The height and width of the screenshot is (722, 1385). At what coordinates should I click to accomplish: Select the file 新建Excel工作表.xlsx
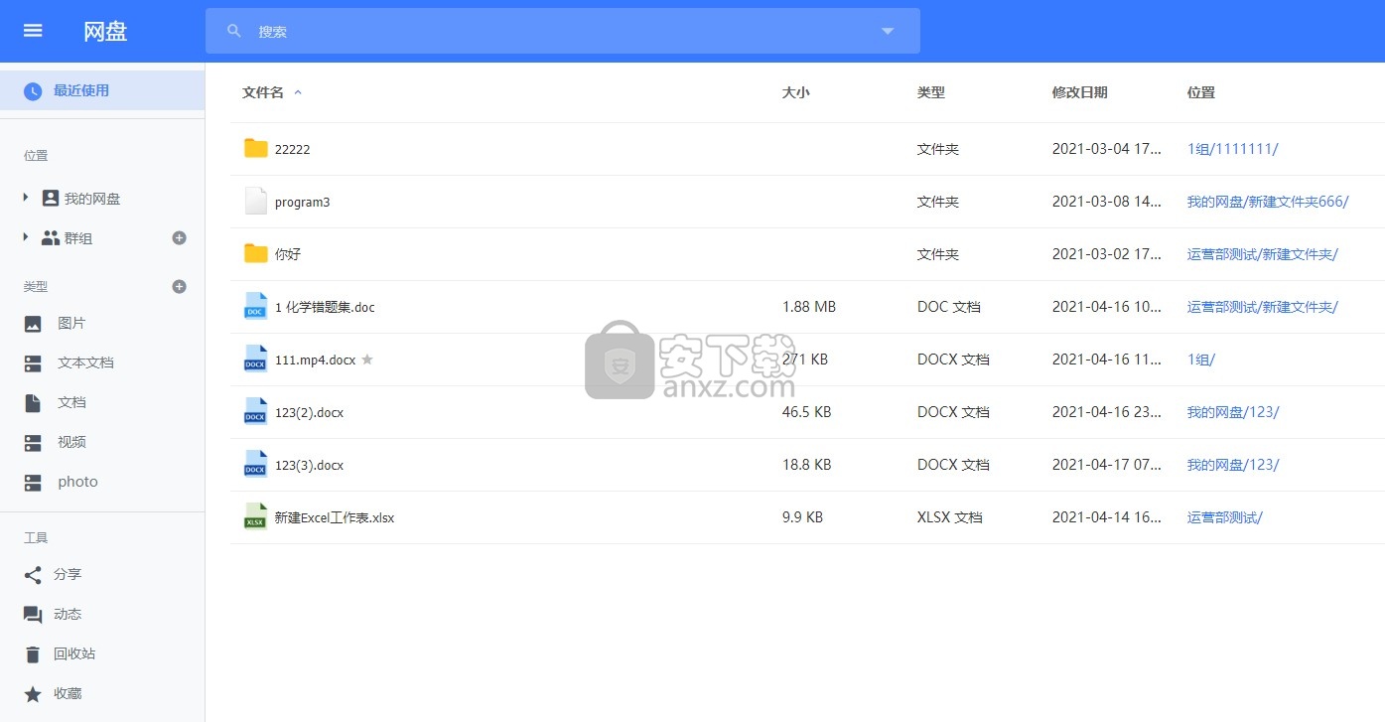coord(335,517)
